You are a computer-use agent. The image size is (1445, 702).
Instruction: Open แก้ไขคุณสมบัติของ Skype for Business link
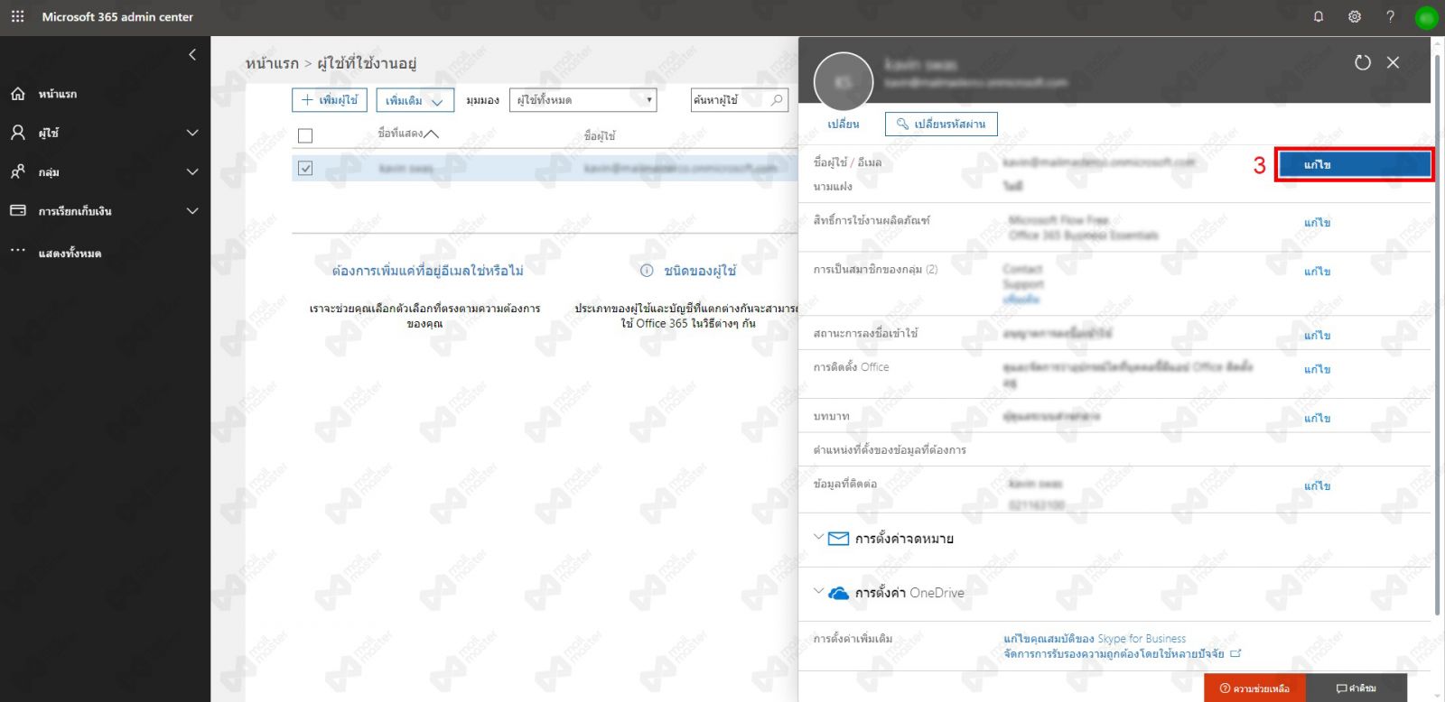pyautogui.click(x=1095, y=639)
